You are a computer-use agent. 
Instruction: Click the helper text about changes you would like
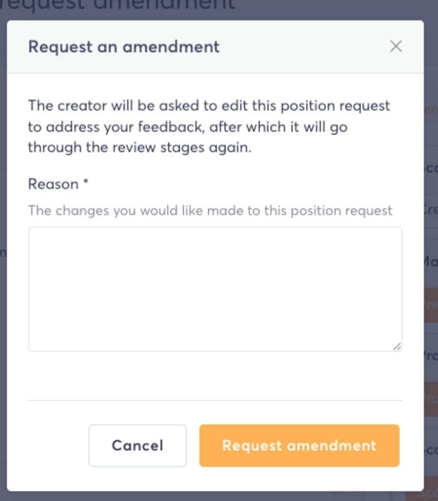tap(210, 210)
